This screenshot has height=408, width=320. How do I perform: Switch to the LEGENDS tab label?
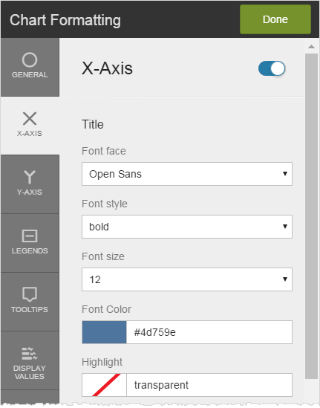pos(30,251)
